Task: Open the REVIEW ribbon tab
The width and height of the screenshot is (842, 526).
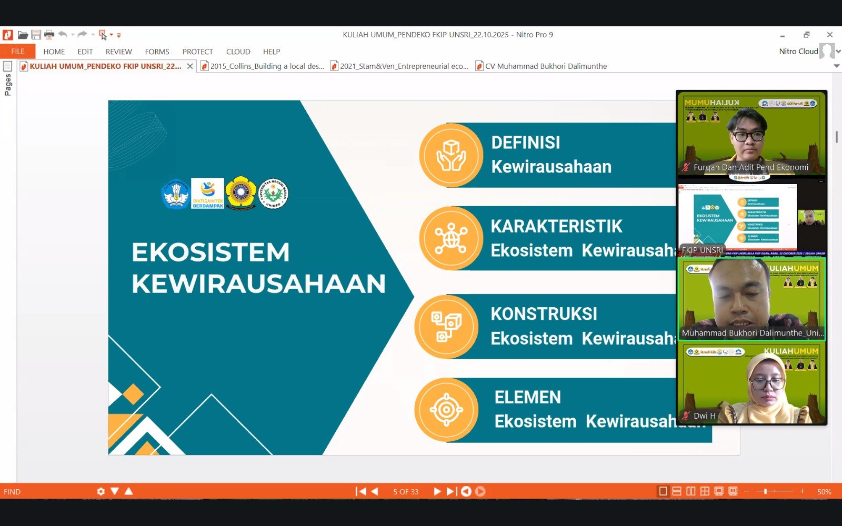Action: (x=118, y=52)
